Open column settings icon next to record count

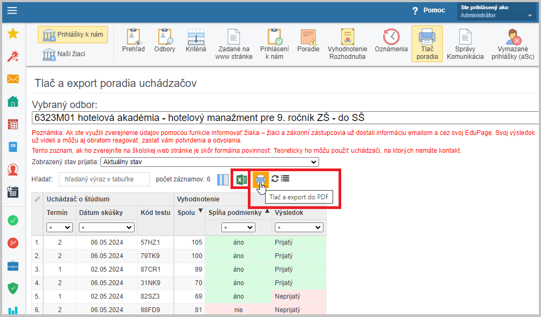222,179
